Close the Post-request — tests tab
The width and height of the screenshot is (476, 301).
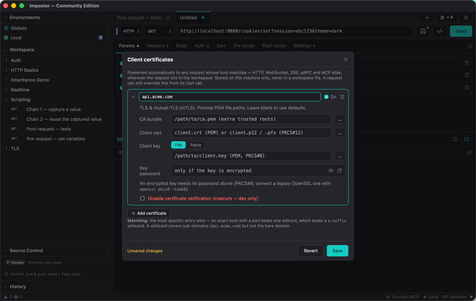[x=168, y=18]
